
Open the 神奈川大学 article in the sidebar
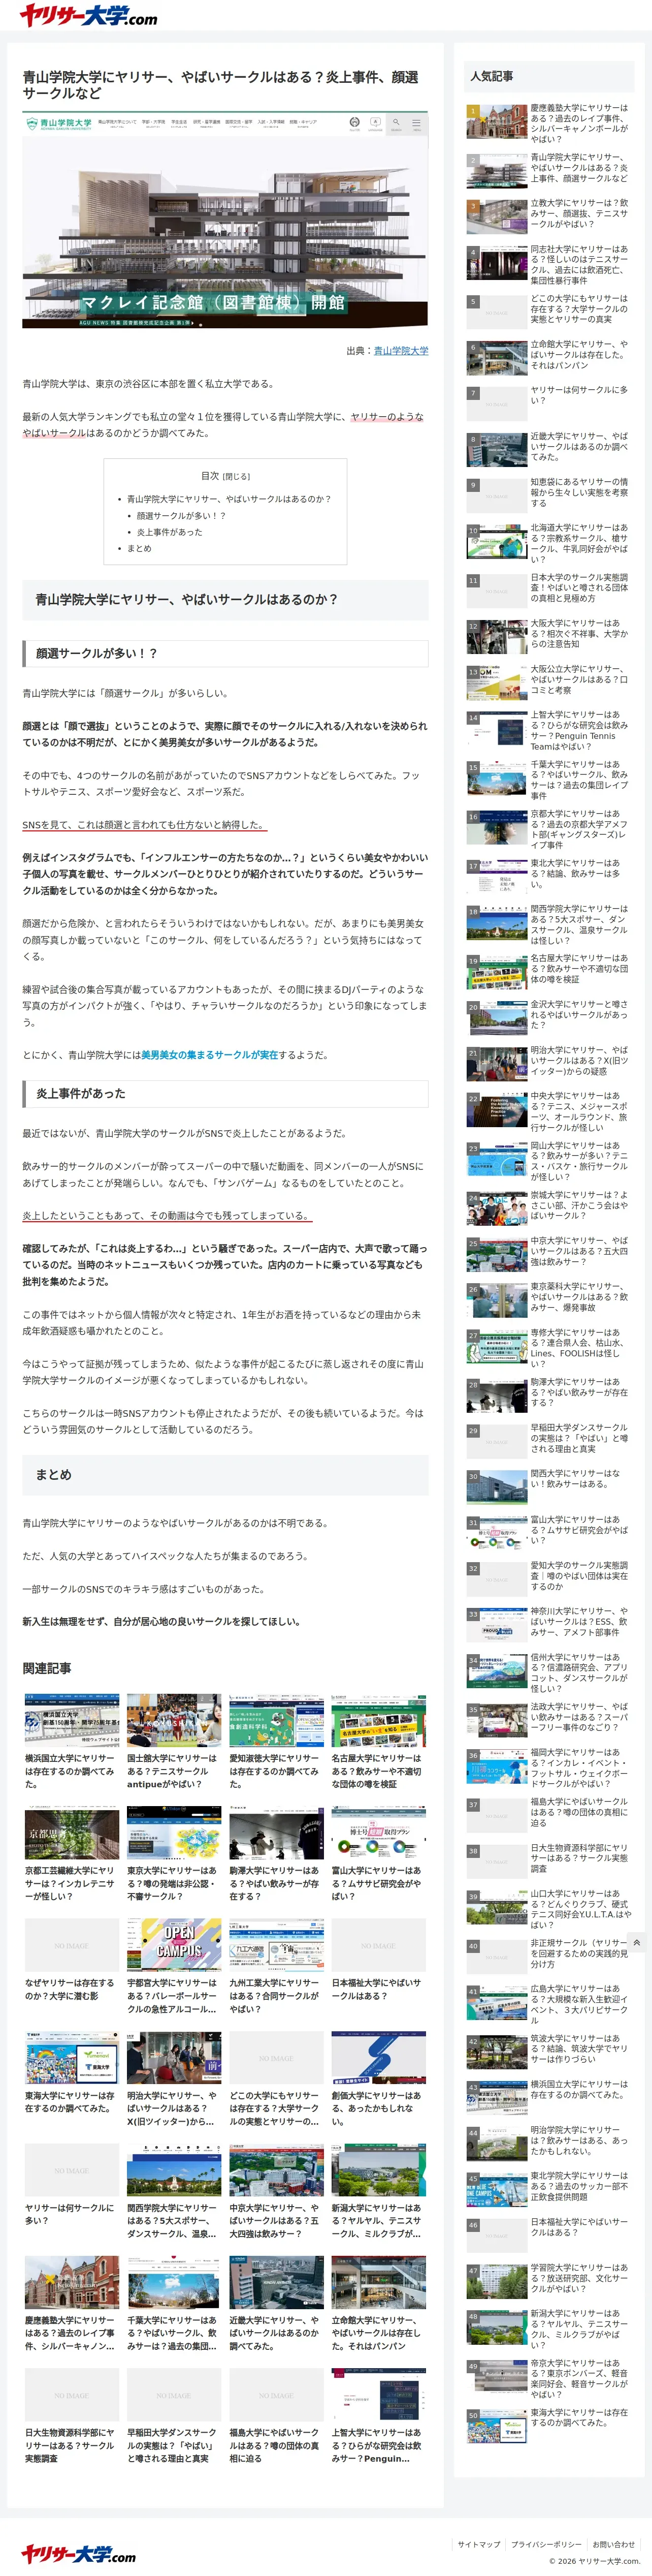pyautogui.click(x=548, y=1625)
